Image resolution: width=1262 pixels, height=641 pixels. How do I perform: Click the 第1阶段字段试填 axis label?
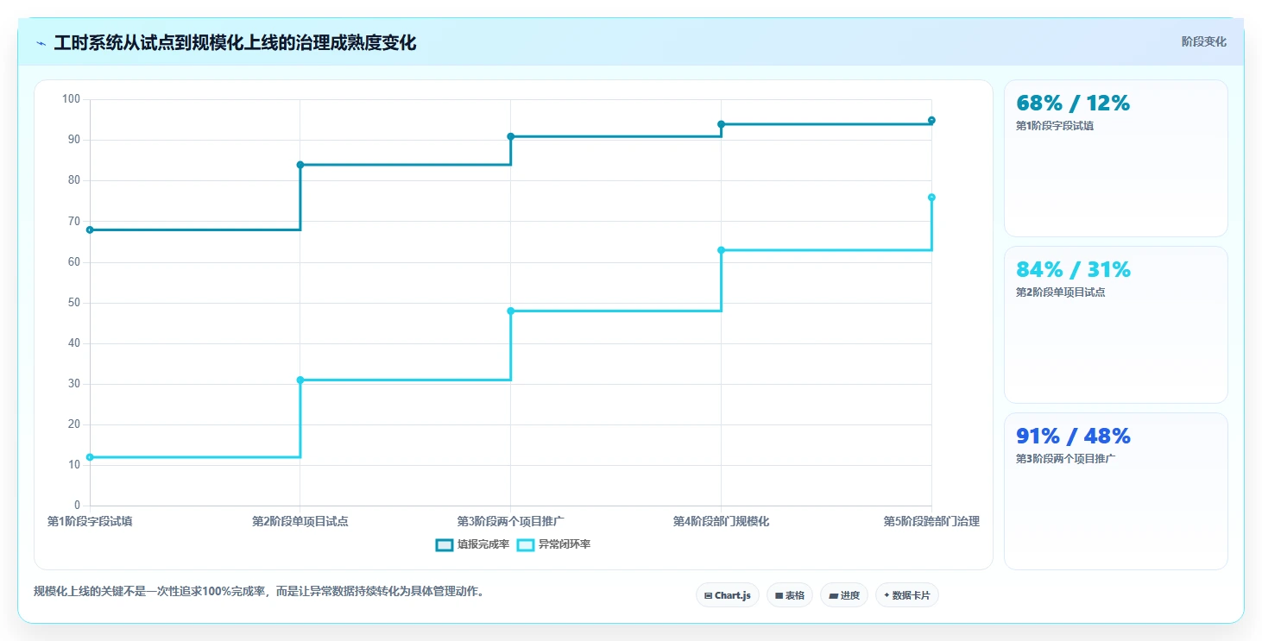90,521
